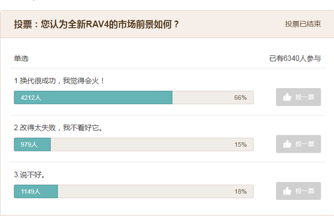
Task: Click the 投票已结束 status text
Action: (303, 24)
